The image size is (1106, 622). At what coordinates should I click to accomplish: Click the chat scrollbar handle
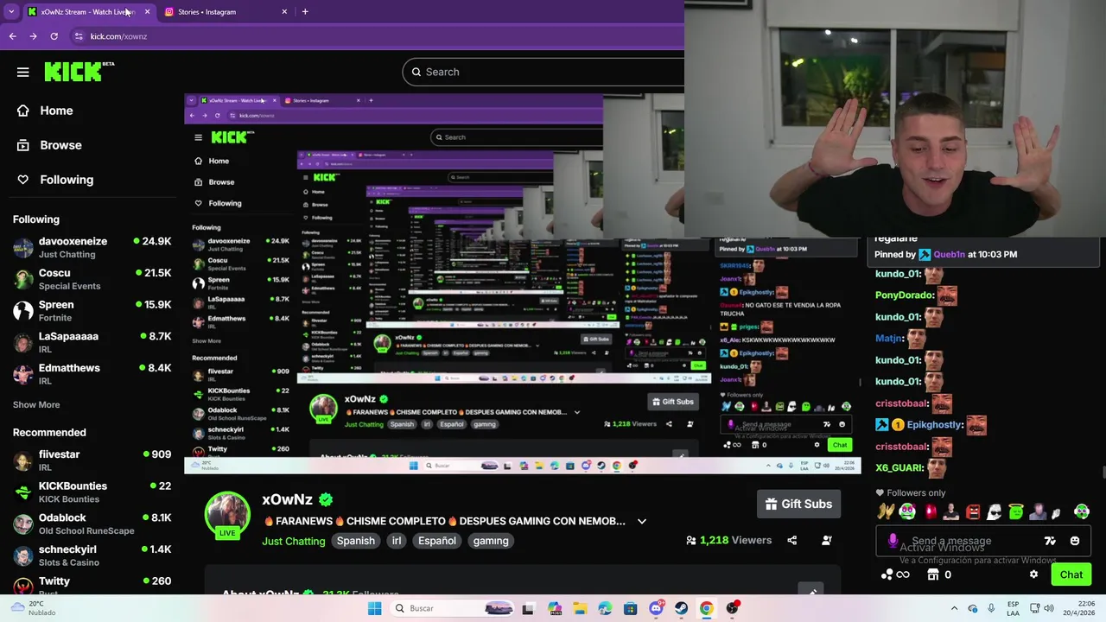(x=1103, y=472)
